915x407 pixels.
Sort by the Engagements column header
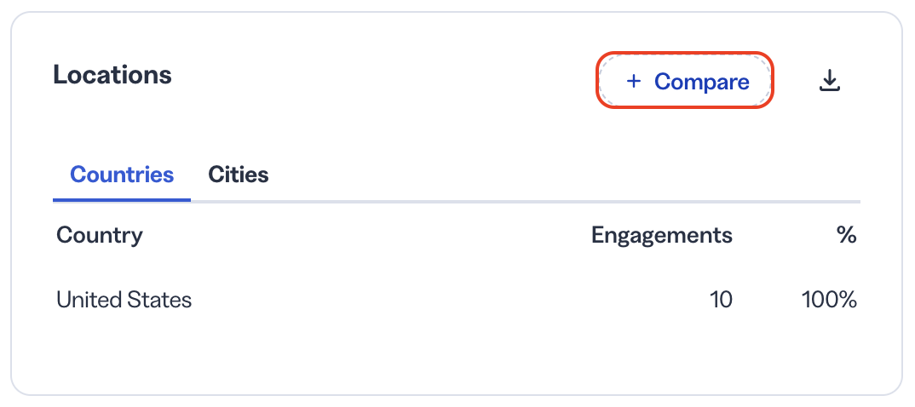tap(662, 236)
